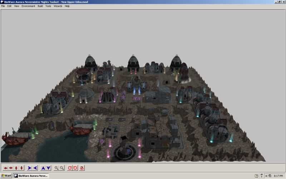Pan camera up with red up arrow
Image resolution: width=286 pixels, height=179 pixels.
click(16, 168)
